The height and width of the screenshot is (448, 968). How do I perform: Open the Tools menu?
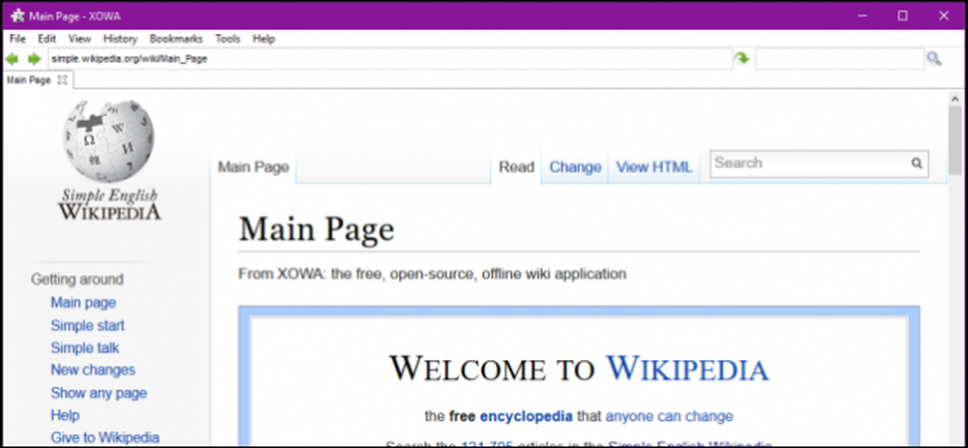pos(227,39)
